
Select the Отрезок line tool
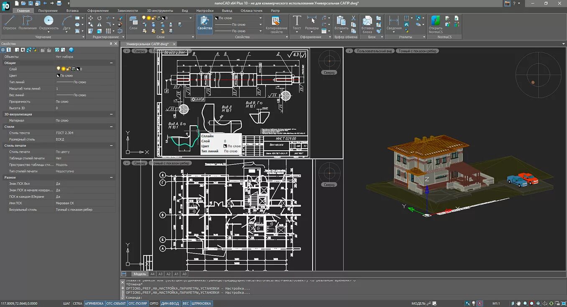10,23
